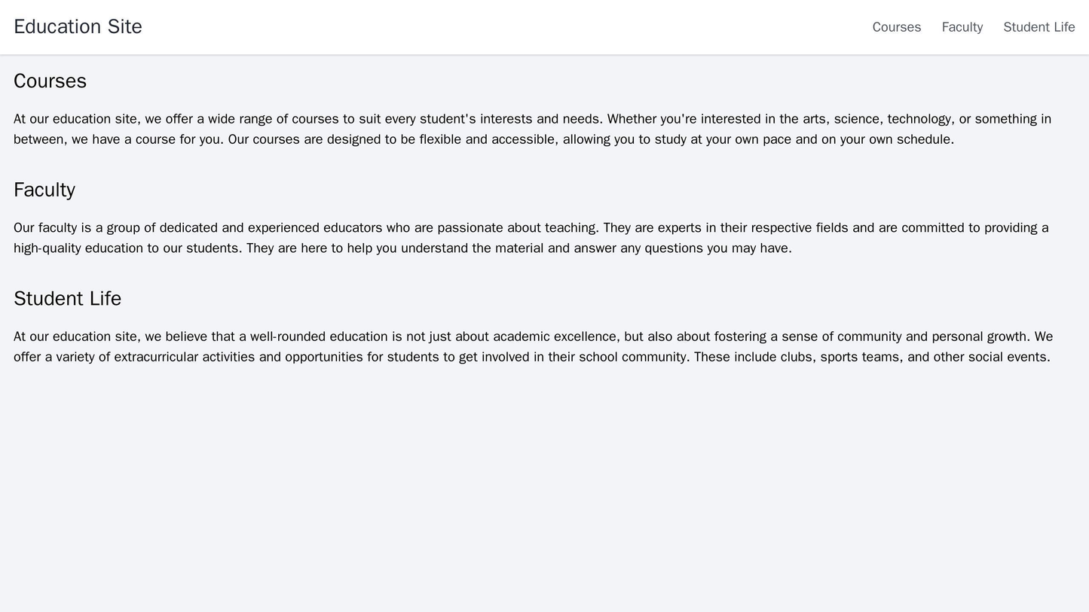The image size is (1089, 612).
Task: Select Student Life in the navigation bar
Action: 1039,27
